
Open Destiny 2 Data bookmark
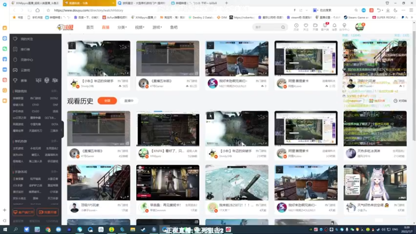click(x=201, y=18)
